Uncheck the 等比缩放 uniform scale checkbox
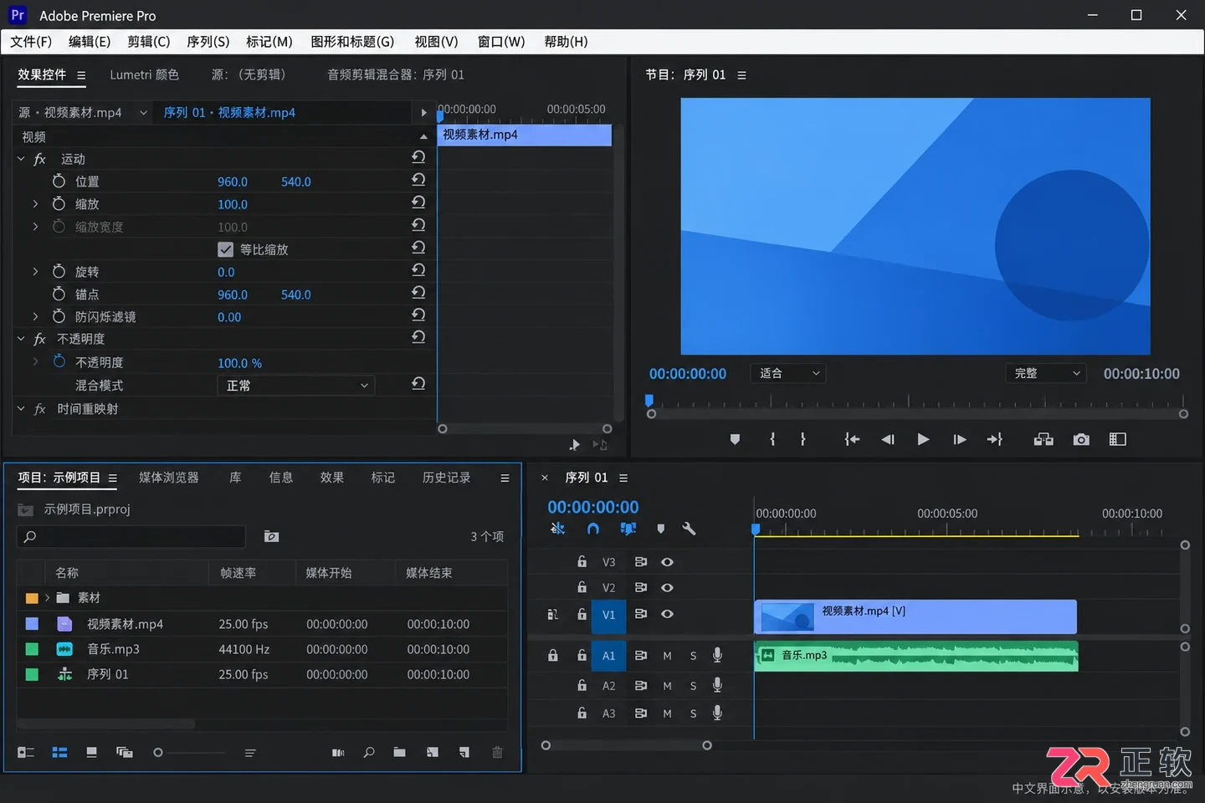This screenshot has width=1205, height=803. (x=225, y=249)
